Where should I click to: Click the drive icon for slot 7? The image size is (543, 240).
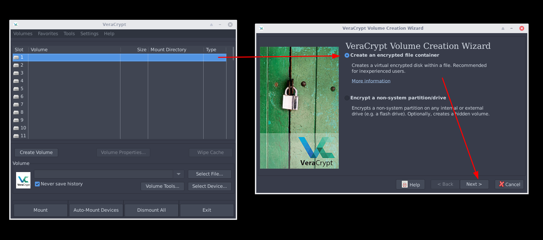click(x=16, y=104)
